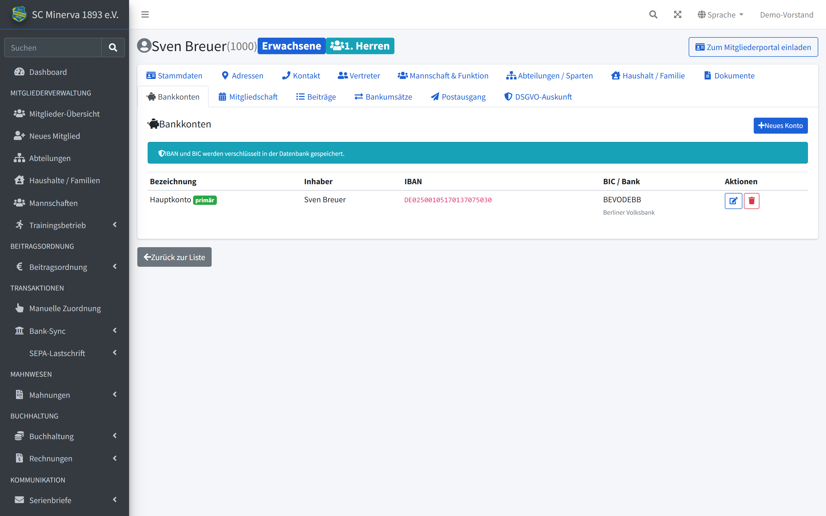Focus the Suchen sidebar search field
Screen dimensions: 826x516
click(53, 47)
